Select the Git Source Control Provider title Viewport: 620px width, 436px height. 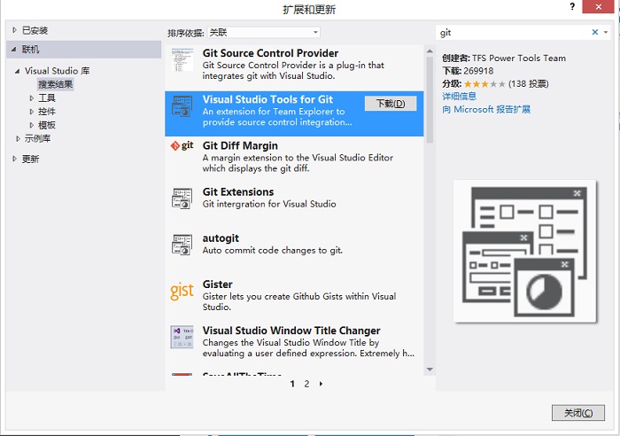pos(270,53)
